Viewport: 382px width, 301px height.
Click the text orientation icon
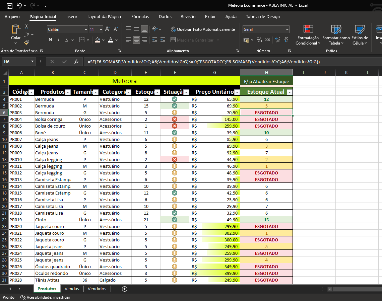coord(155,29)
